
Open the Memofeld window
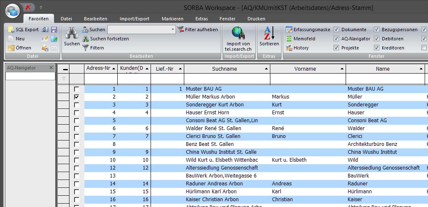click(301, 39)
